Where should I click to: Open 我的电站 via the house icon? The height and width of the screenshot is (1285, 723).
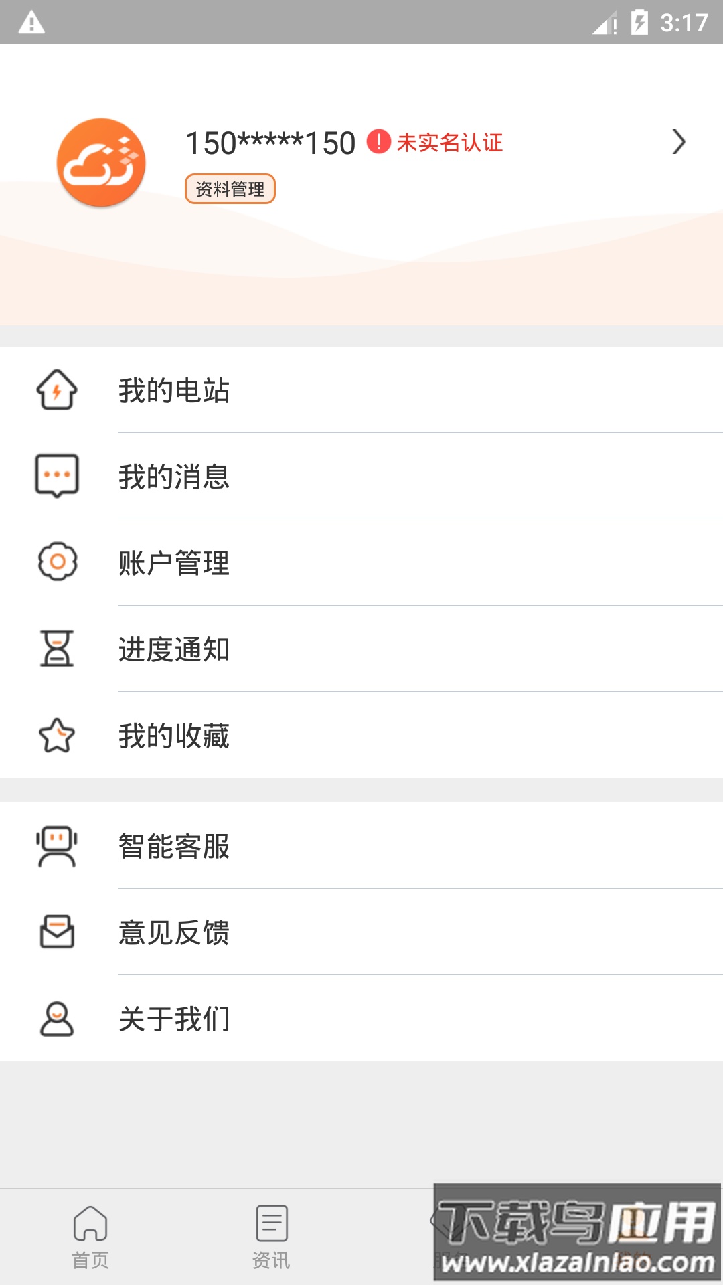point(56,392)
